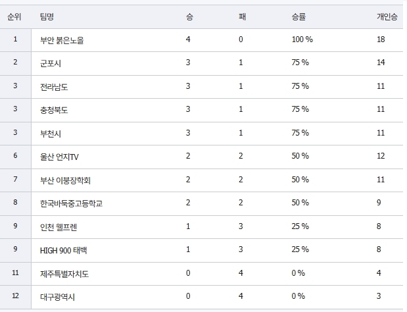Click the 한국바둑중고등학교 team name
The width and height of the screenshot is (407, 312).
click(x=71, y=203)
